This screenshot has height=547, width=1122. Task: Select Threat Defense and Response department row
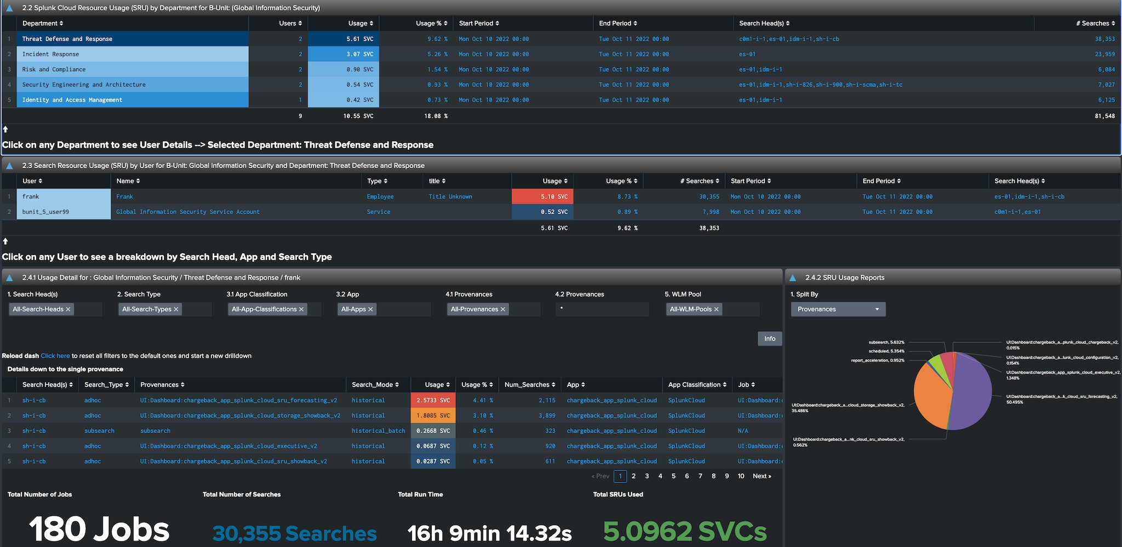coord(133,39)
